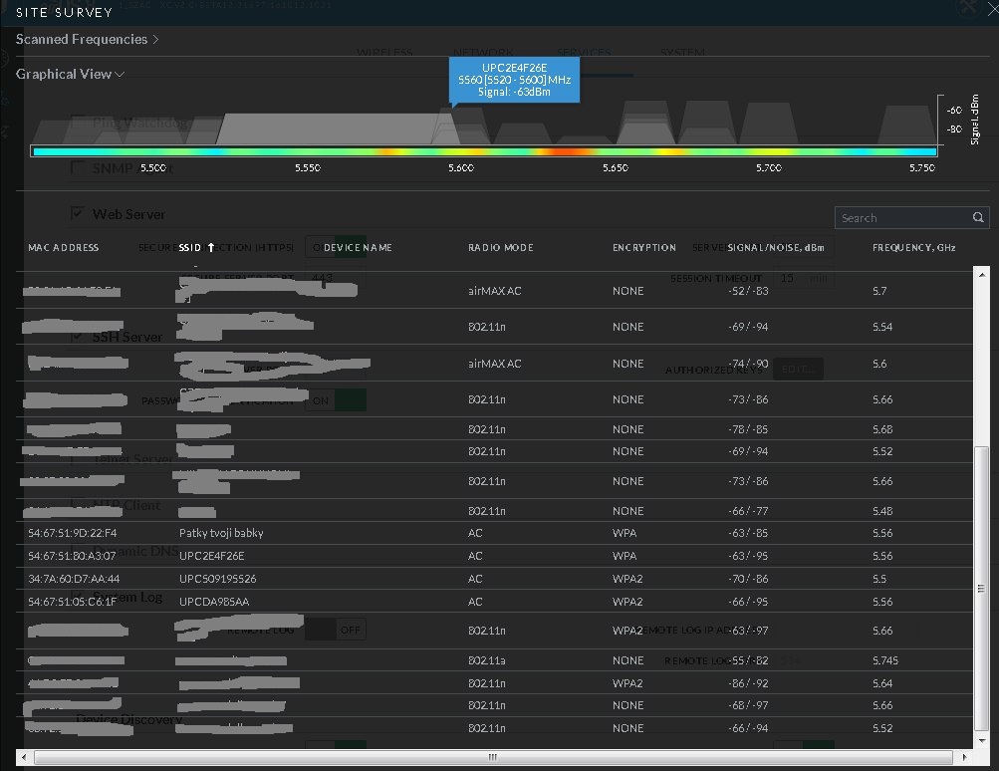Sort by Frequency, GHz column header
999x771 pixels.
(913, 247)
